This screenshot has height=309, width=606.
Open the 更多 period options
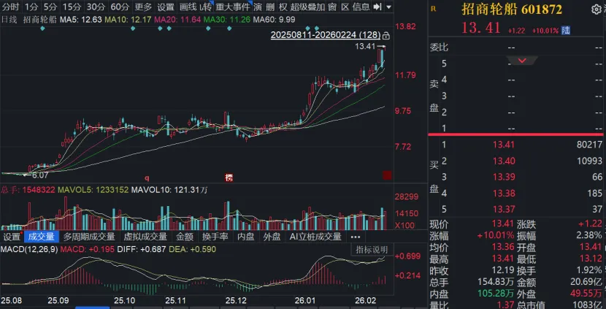(x=143, y=7)
